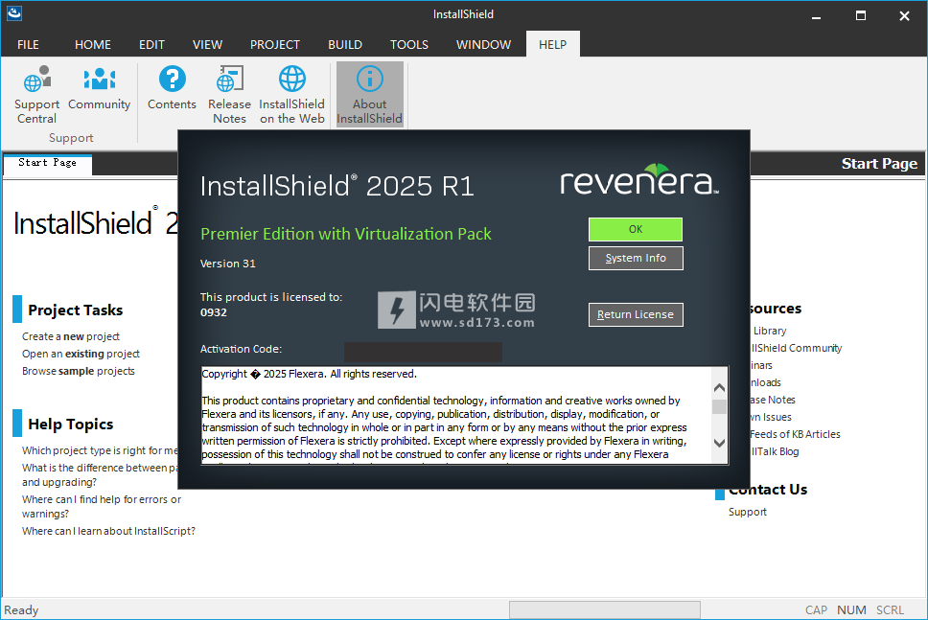Open Support Central from the ribbon
The image size is (928, 620).
coord(36,95)
